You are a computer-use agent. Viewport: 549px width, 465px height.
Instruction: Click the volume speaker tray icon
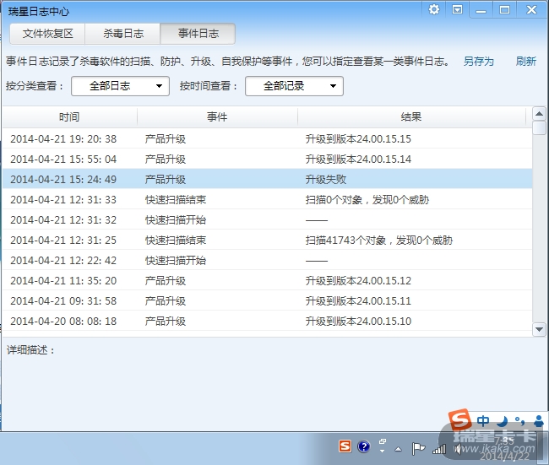[x=458, y=449]
